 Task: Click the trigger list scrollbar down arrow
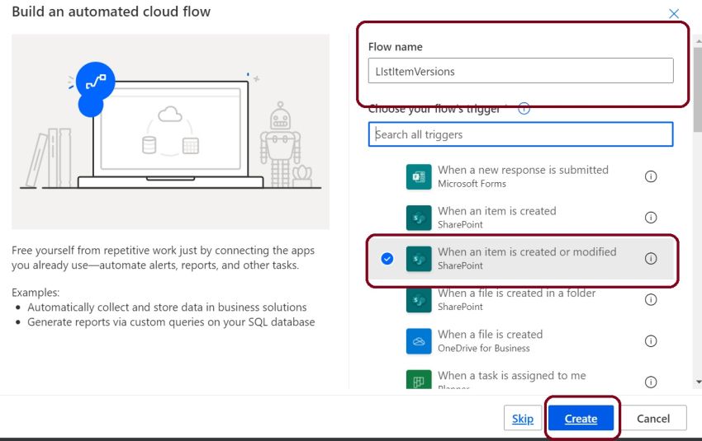point(699,382)
